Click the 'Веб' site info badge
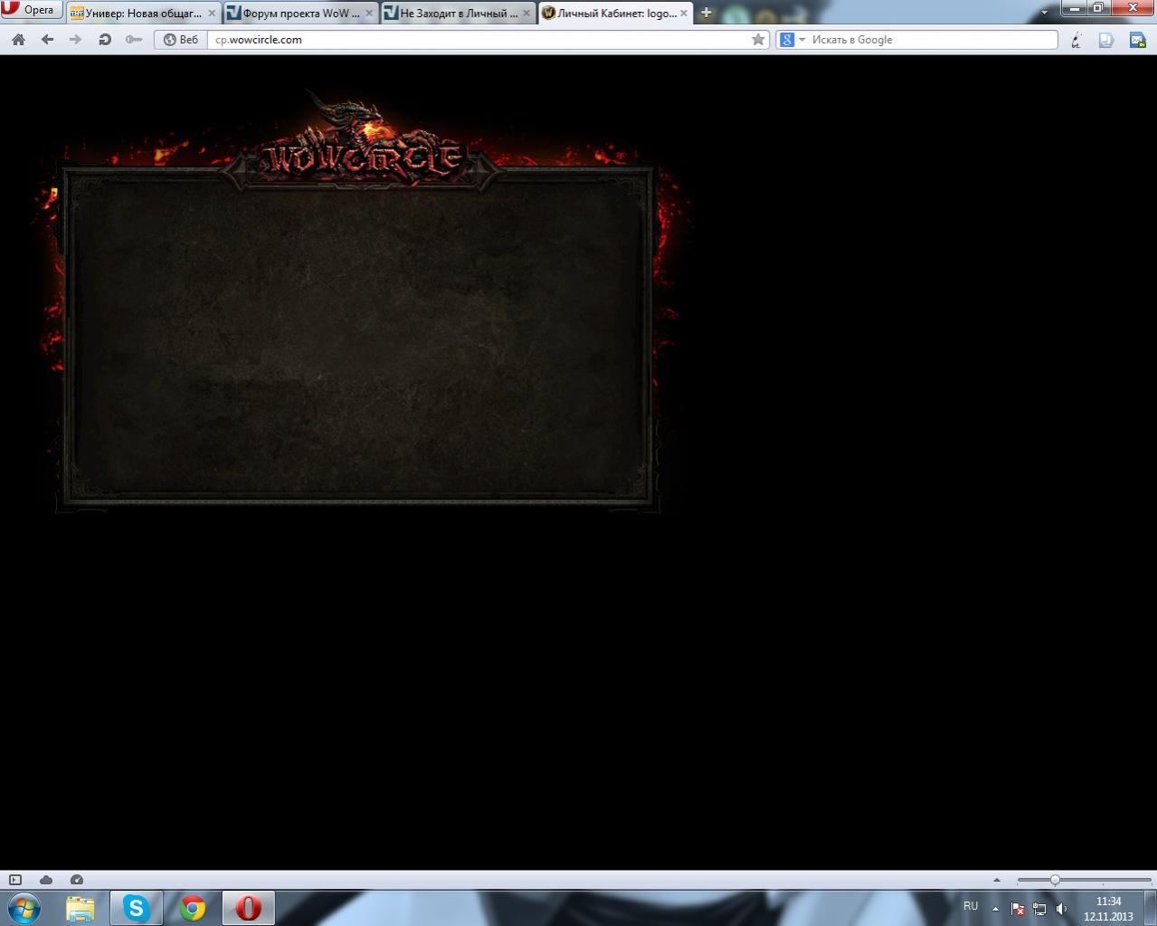The height and width of the screenshot is (926, 1157). [x=180, y=40]
